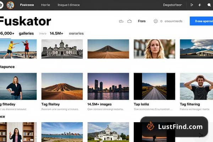Click description text under 14.5M+ images

[x=105, y=109]
